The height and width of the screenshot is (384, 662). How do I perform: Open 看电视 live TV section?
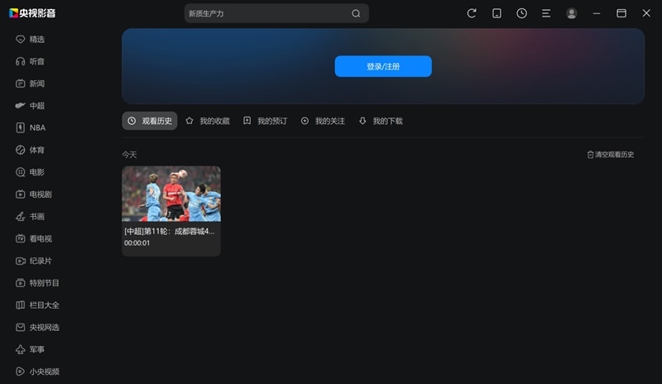pos(40,238)
